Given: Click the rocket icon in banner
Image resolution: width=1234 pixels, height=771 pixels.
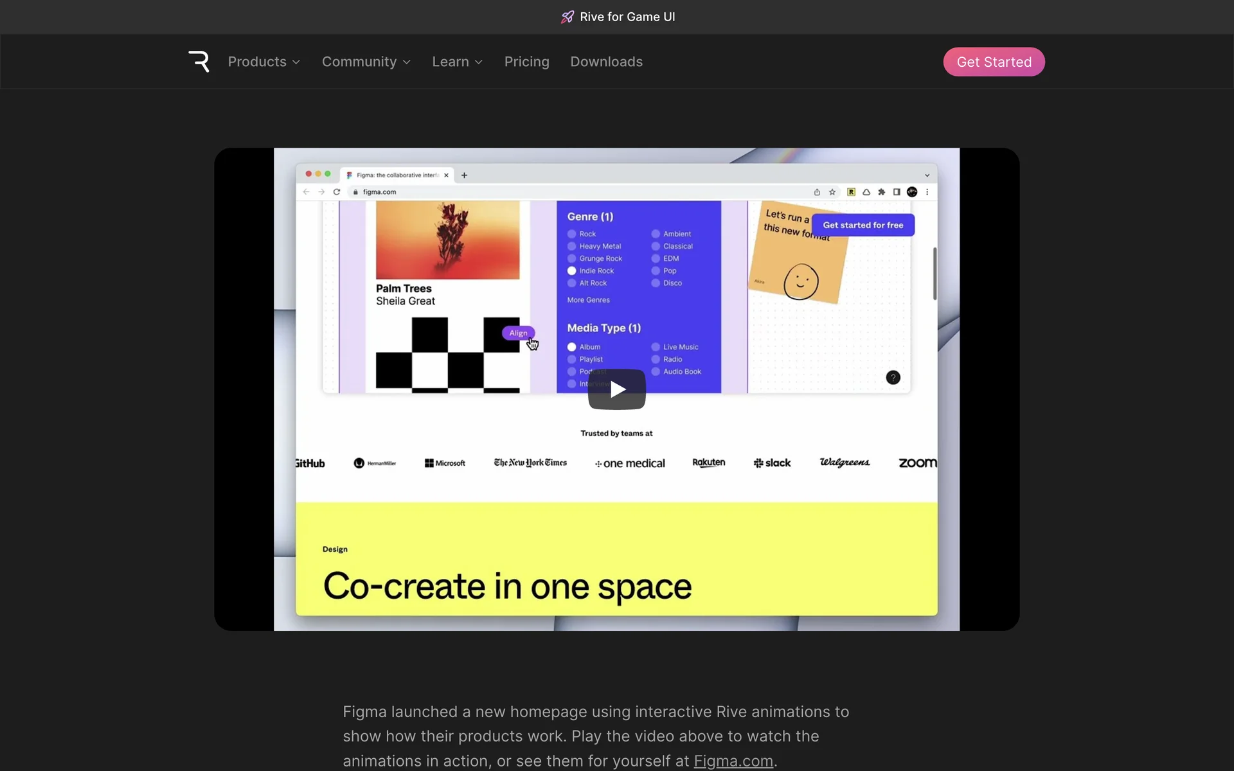Looking at the screenshot, I should [567, 17].
